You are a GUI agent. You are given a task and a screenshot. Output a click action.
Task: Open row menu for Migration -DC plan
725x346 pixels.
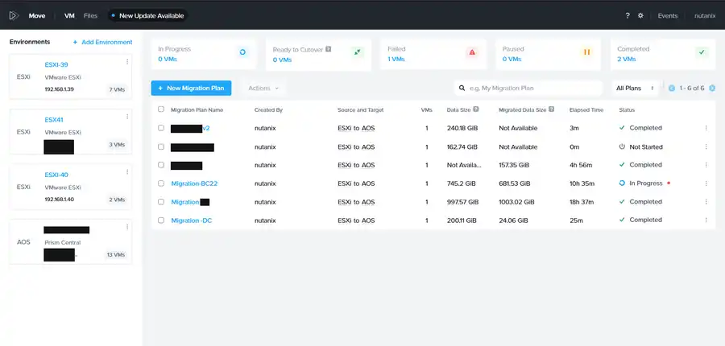click(x=706, y=220)
